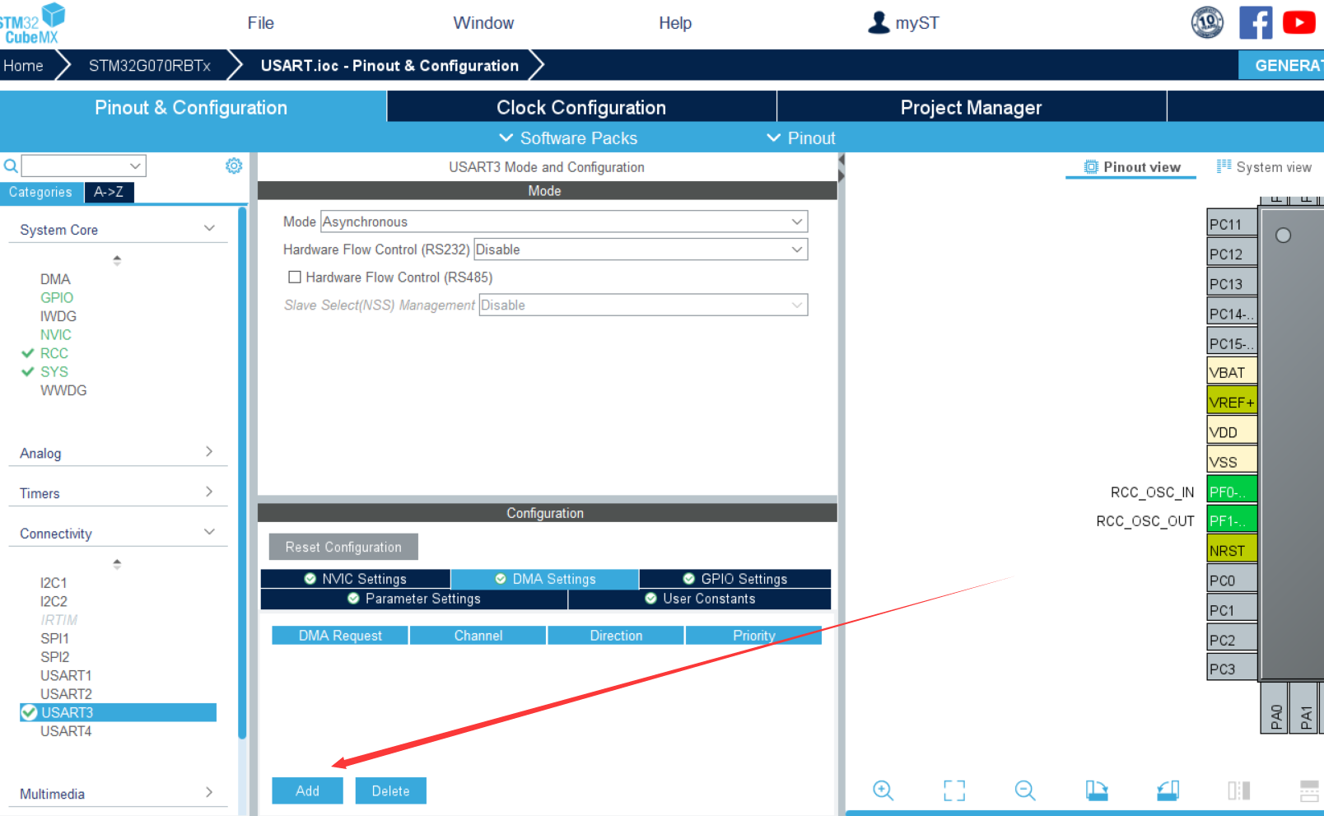Open the Mode Asynchronous dropdown

[x=563, y=221]
